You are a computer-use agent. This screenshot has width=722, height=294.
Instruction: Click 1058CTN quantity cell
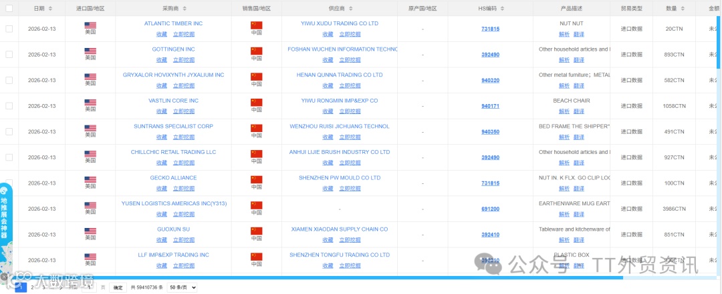[x=674, y=106]
